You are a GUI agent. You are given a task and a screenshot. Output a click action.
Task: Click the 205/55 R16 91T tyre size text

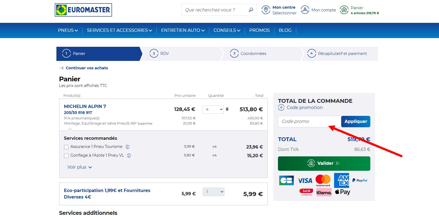pyautogui.click(x=78, y=113)
